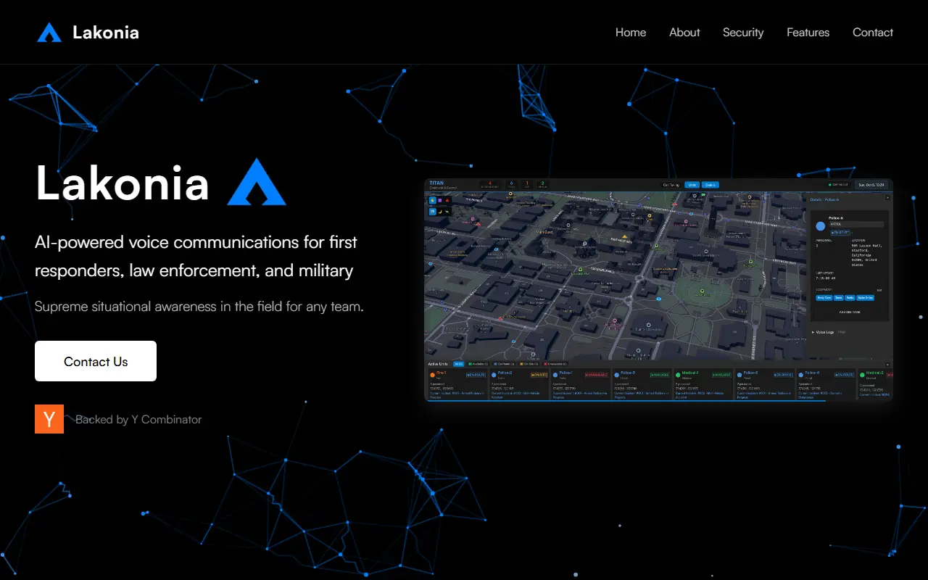This screenshot has height=580, width=928.
Task: Click the yellow warning triangle map marker
Action: [624, 236]
